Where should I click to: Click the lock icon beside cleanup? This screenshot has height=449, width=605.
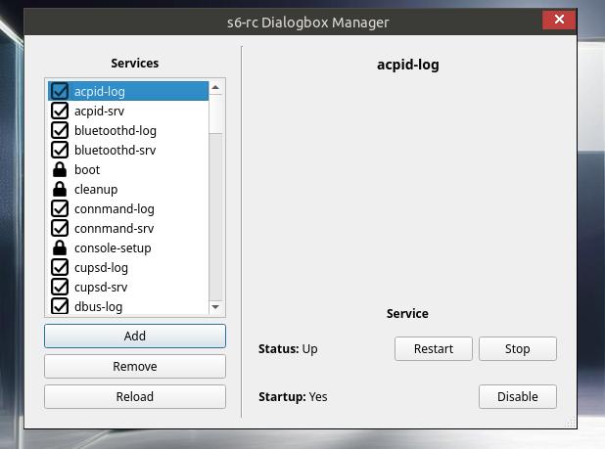coord(60,189)
